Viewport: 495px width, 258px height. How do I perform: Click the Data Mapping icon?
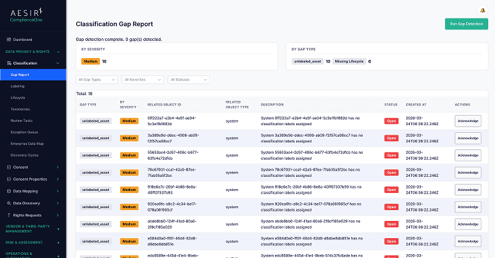pyautogui.click(x=9, y=191)
